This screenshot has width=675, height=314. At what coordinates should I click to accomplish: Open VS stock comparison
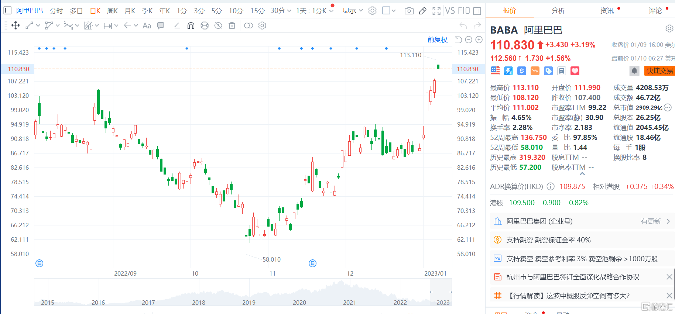click(450, 11)
